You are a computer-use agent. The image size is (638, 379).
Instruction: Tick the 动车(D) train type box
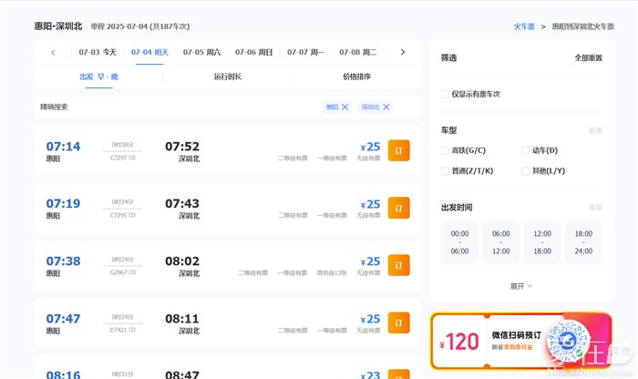pyautogui.click(x=525, y=150)
